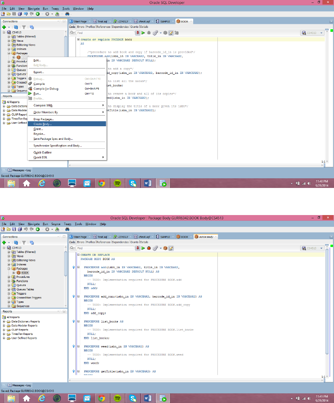The image size is (334, 403).
Task: Choose Create Body... in the context menu
Action: point(67,124)
